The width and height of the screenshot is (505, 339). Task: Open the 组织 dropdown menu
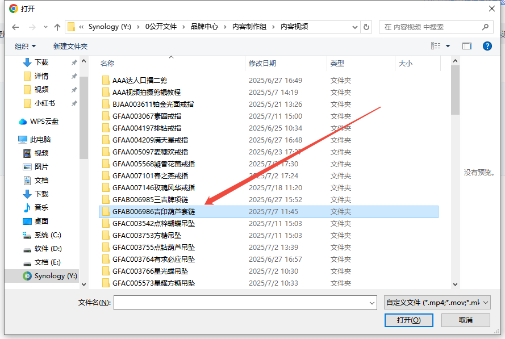[25, 46]
